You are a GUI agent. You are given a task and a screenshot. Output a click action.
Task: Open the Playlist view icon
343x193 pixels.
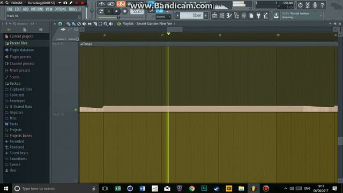pyautogui.click(x=214, y=16)
